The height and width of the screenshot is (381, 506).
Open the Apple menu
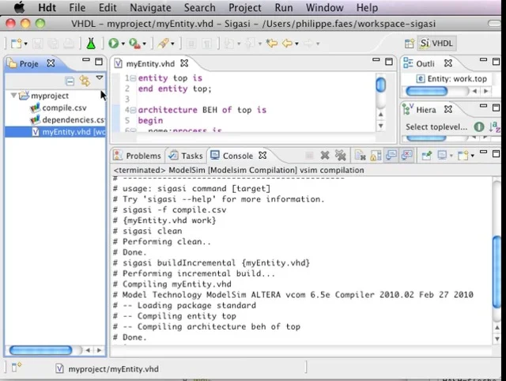tap(19, 7)
